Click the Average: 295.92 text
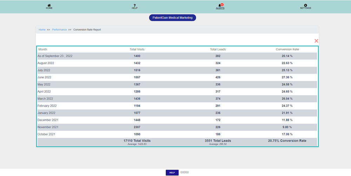Screen dimensions: 351x176 (x=218, y=144)
